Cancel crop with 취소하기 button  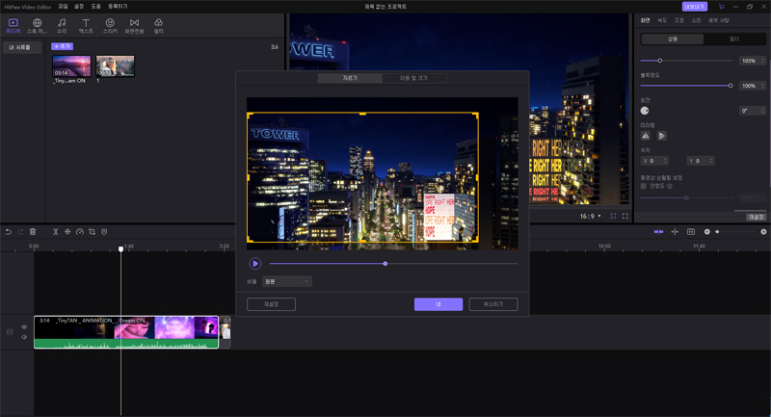coord(493,304)
